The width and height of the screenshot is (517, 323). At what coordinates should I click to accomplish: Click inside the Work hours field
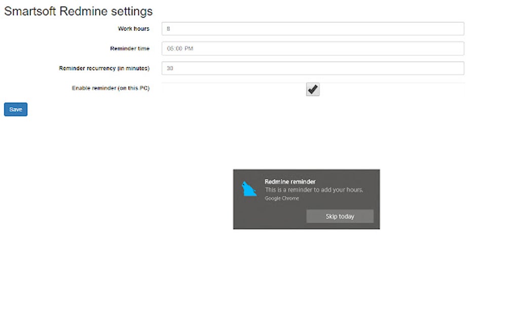click(x=312, y=29)
